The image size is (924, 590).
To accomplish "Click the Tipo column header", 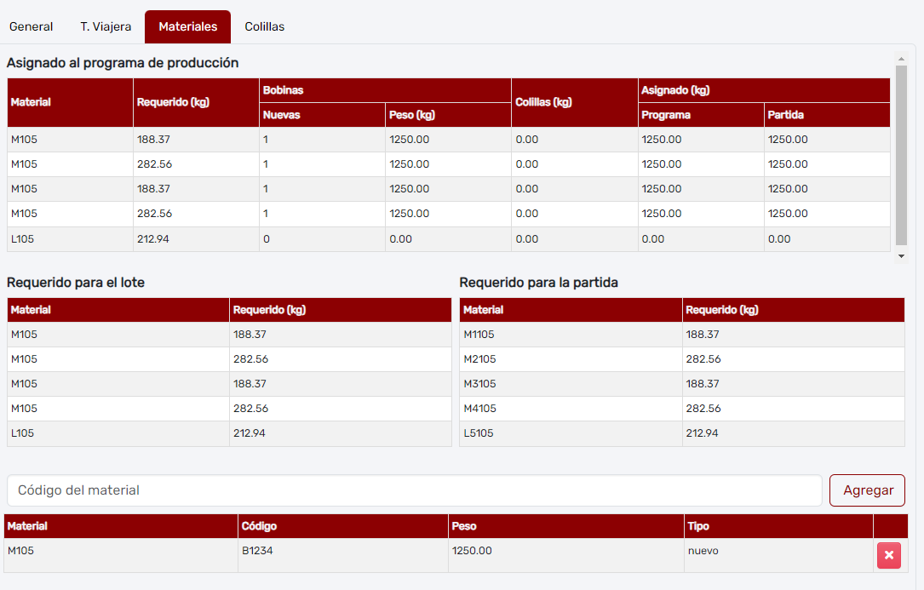I will pyautogui.click(x=698, y=526).
